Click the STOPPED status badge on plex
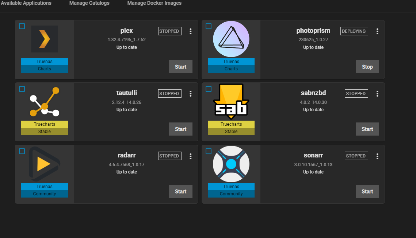 (170, 31)
